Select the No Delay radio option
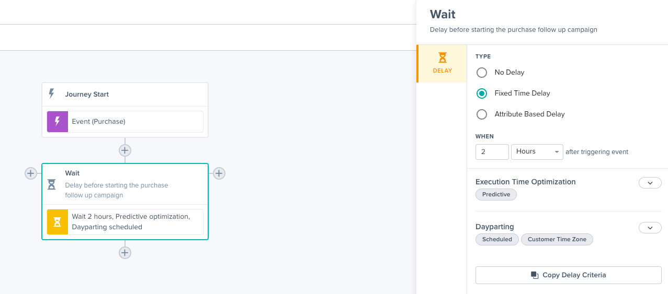Viewport: 668px width, 294px height. click(482, 73)
